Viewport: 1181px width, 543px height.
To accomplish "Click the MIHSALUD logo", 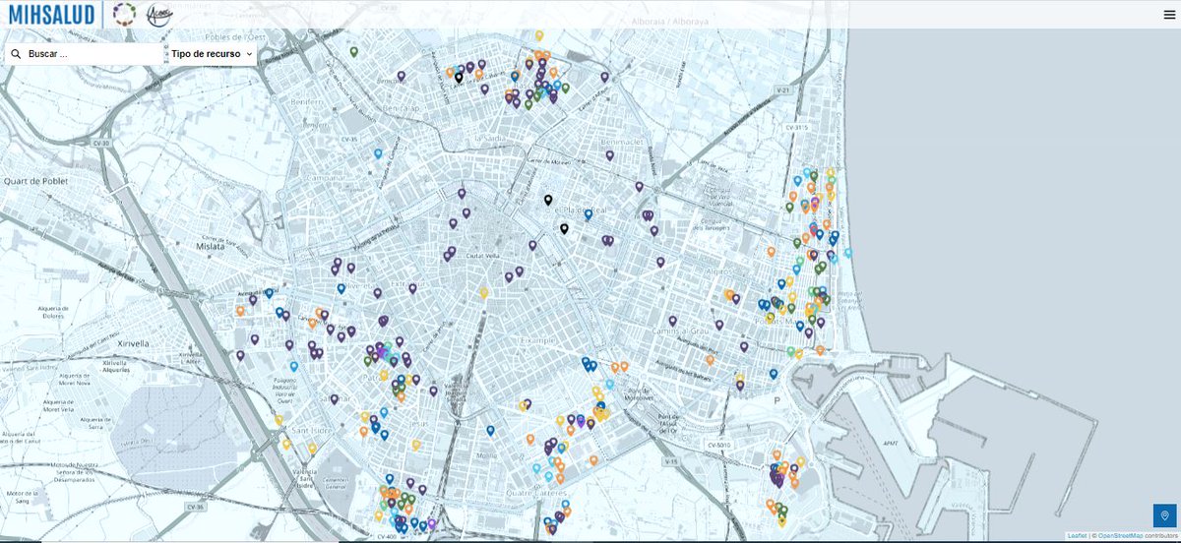I will pyautogui.click(x=52, y=14).
